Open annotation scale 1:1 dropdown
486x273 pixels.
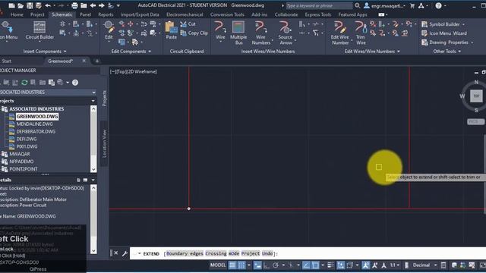[395, 265]
